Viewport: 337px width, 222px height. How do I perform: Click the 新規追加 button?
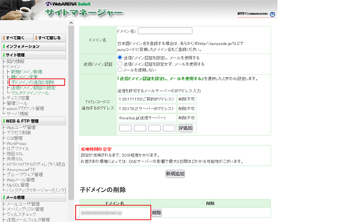tap(175, 174)
